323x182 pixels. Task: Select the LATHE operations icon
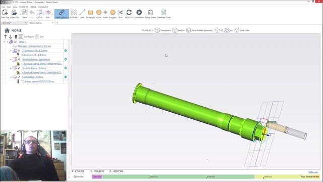pos(39,13)
